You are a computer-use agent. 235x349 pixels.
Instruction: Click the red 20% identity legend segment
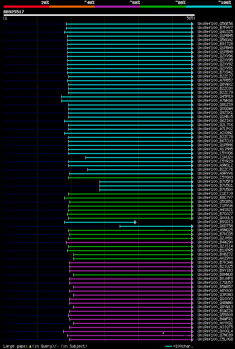click(x=26, y=7)
